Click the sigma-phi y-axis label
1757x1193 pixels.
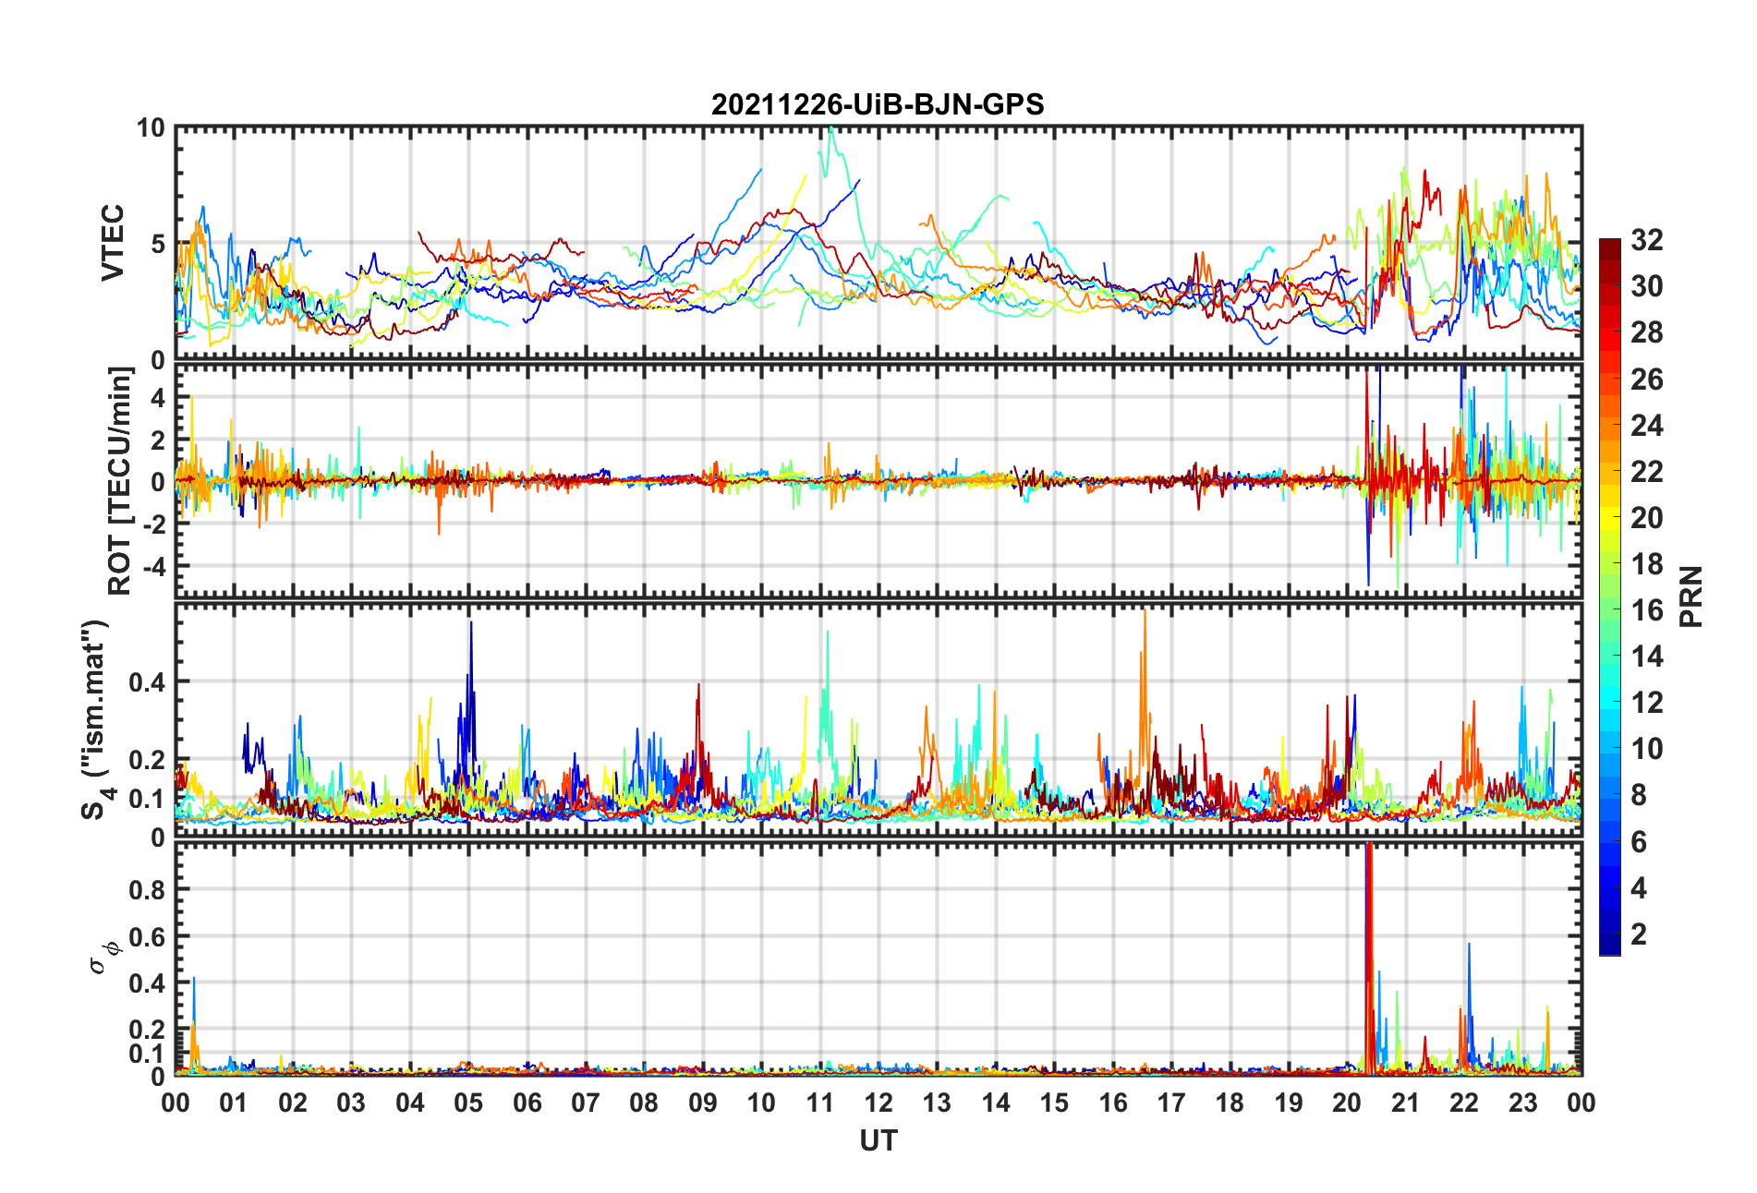103,958
